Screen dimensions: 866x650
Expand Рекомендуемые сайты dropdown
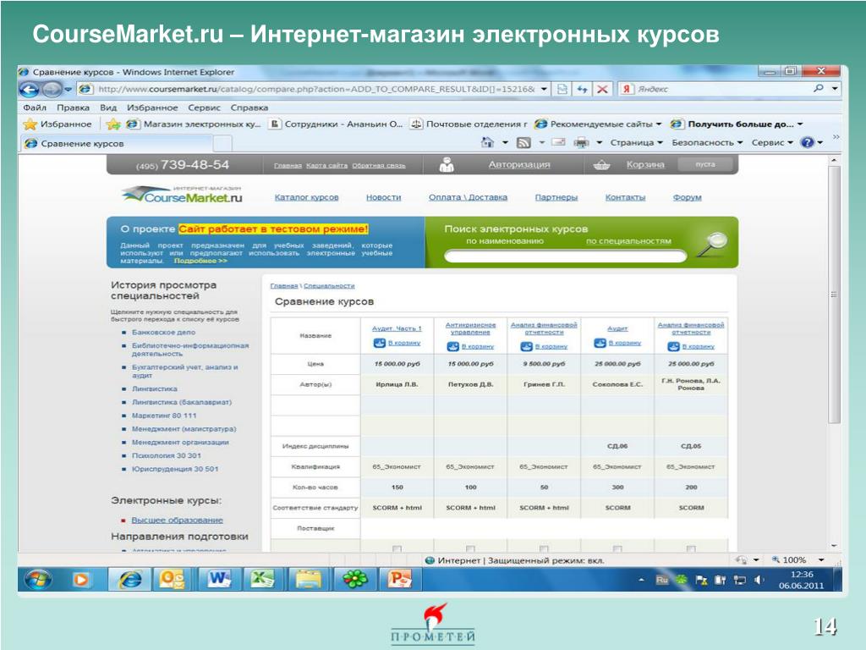(x=658, y=124)
